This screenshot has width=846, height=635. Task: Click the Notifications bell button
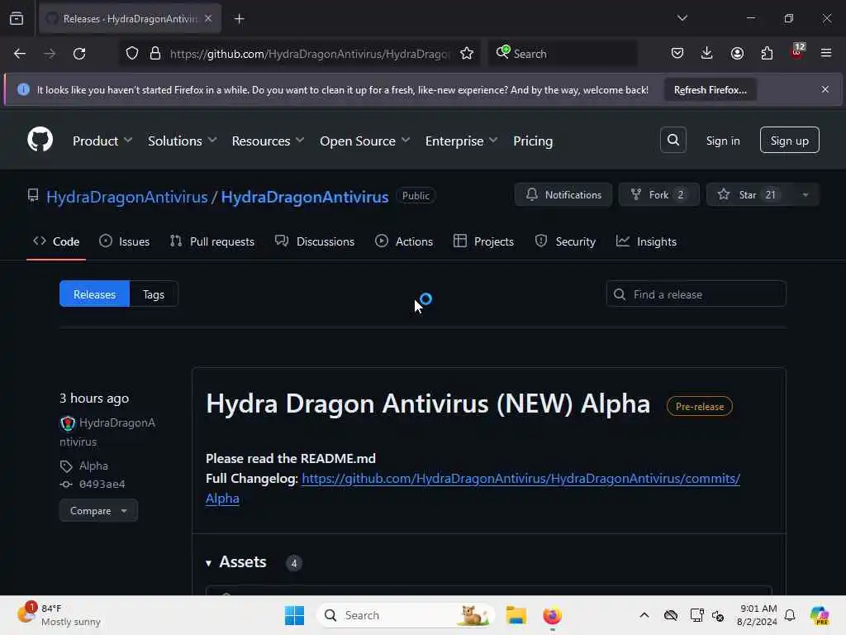coord(563,195)
